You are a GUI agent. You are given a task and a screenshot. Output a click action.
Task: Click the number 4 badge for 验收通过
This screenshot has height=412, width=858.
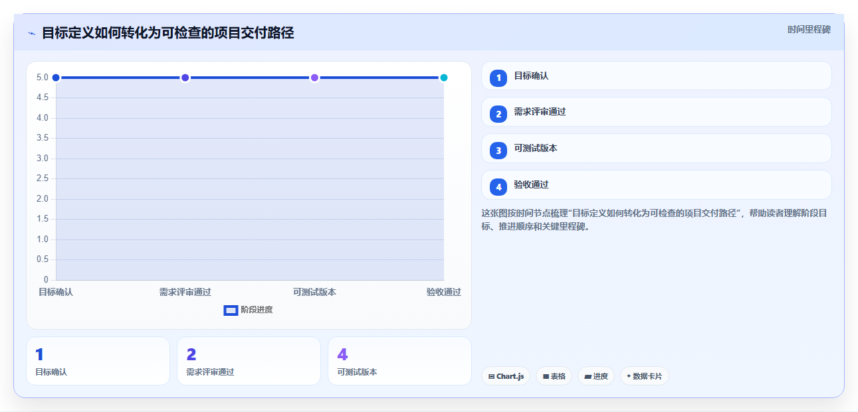[x=498, y=187]
